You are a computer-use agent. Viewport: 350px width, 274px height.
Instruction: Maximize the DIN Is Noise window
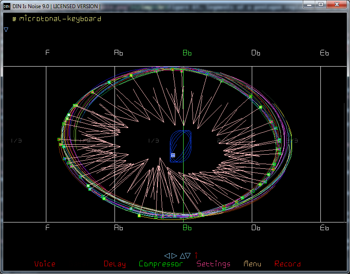[321, 4]
